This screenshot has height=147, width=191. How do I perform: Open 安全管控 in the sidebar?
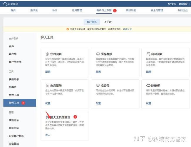pyautogui.click(x=14, y=143)
